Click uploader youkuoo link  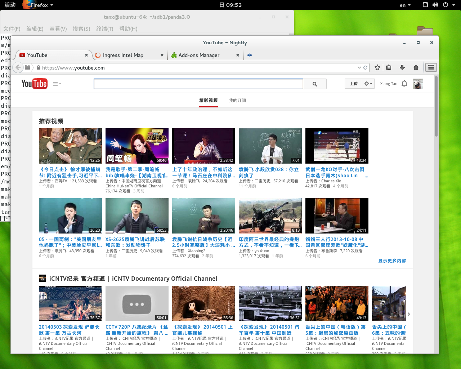262,251
